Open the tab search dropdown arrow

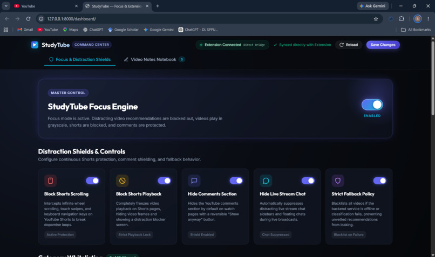point(6,6)
